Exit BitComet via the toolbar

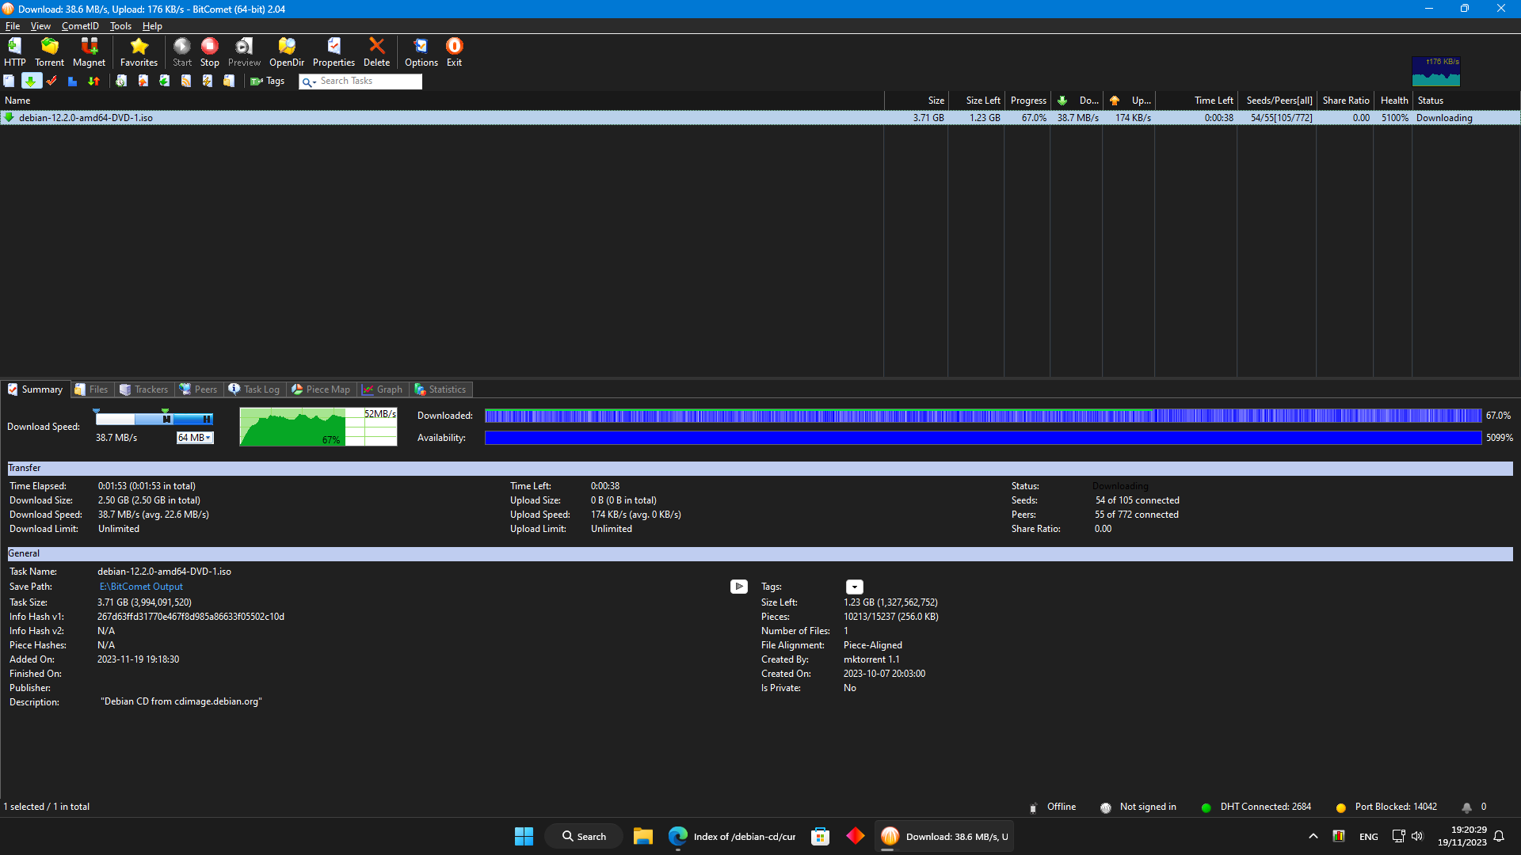(454, 52)
